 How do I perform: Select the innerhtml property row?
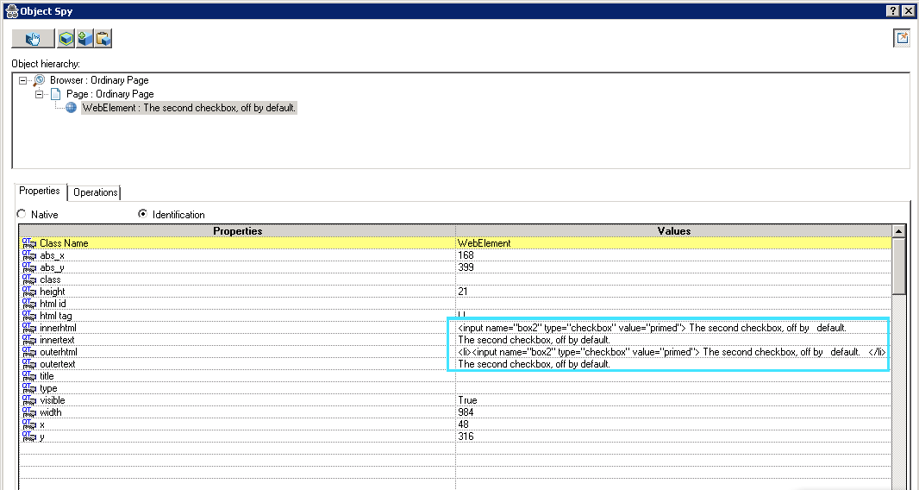[59, 328]
